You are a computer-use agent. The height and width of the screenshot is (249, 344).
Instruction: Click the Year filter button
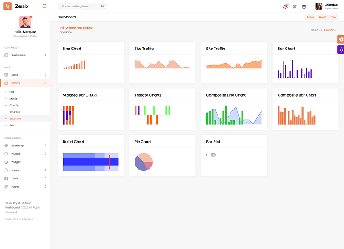[334, 17]
